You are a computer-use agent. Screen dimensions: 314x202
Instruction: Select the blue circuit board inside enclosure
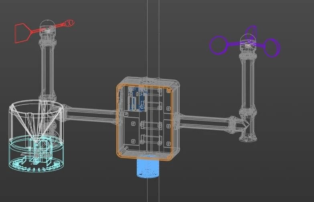138,99
